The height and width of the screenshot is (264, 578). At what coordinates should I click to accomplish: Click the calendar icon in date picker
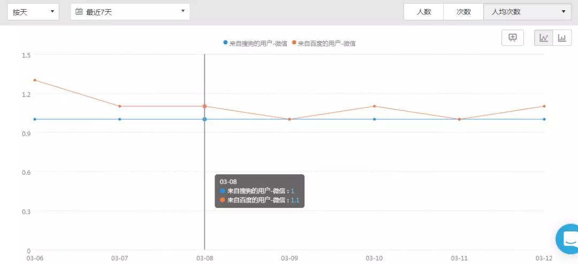(x=79, y=11)
